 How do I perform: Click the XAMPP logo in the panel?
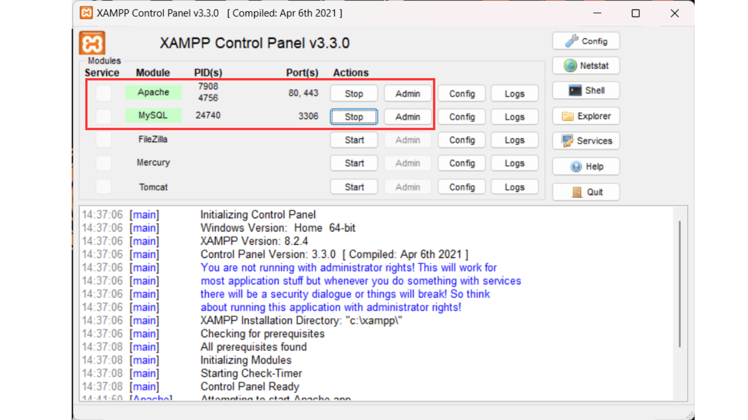click(x=92, y=44)
